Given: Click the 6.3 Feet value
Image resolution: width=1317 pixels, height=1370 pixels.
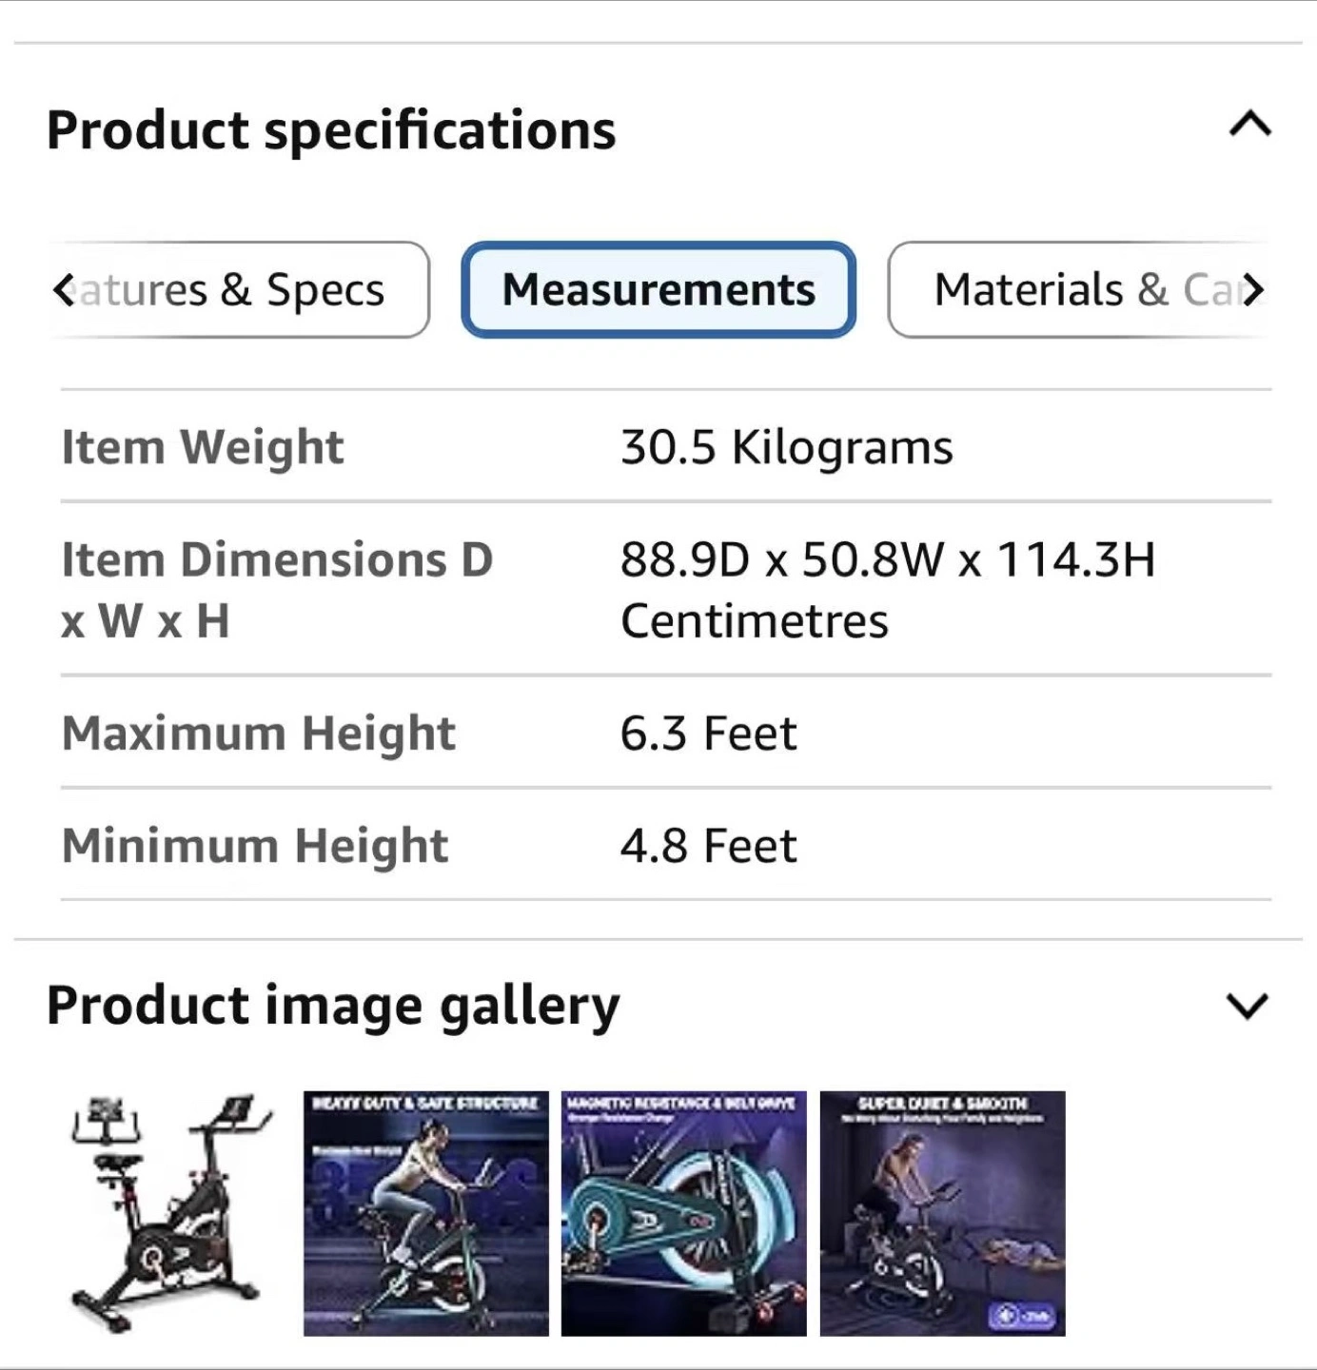Looking at the screenshot, I should [x=708, y=734].
